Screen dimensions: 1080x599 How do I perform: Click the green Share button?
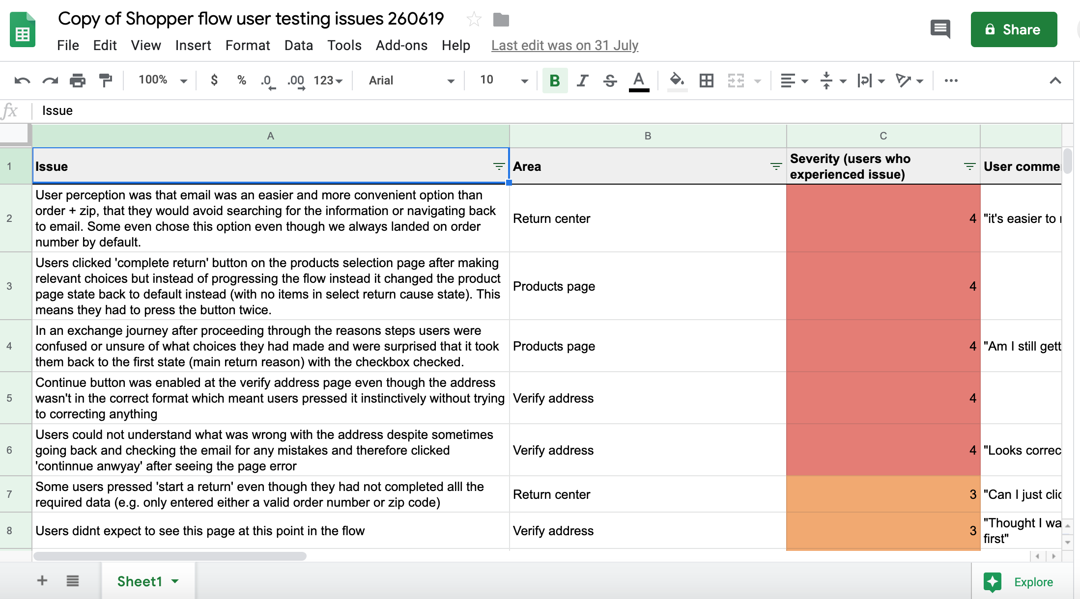pyautogui.click(x=1013, y=29)
